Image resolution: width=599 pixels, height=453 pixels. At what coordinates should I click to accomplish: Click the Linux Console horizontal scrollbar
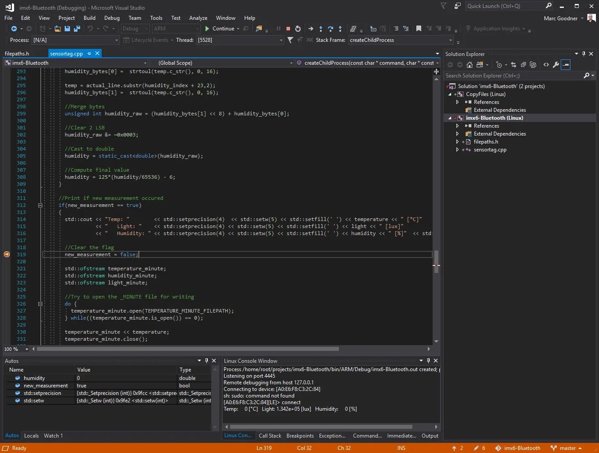tap(321, 427)
